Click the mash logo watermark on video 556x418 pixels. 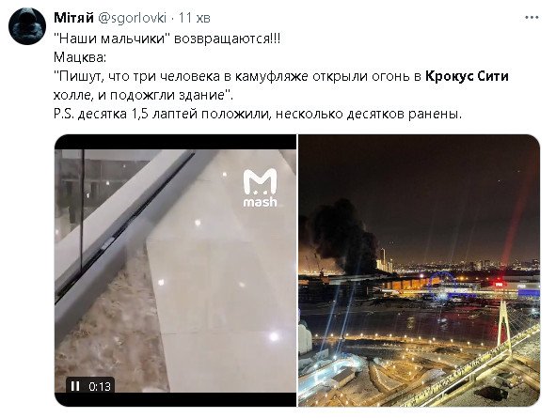(x=260, y=188)
